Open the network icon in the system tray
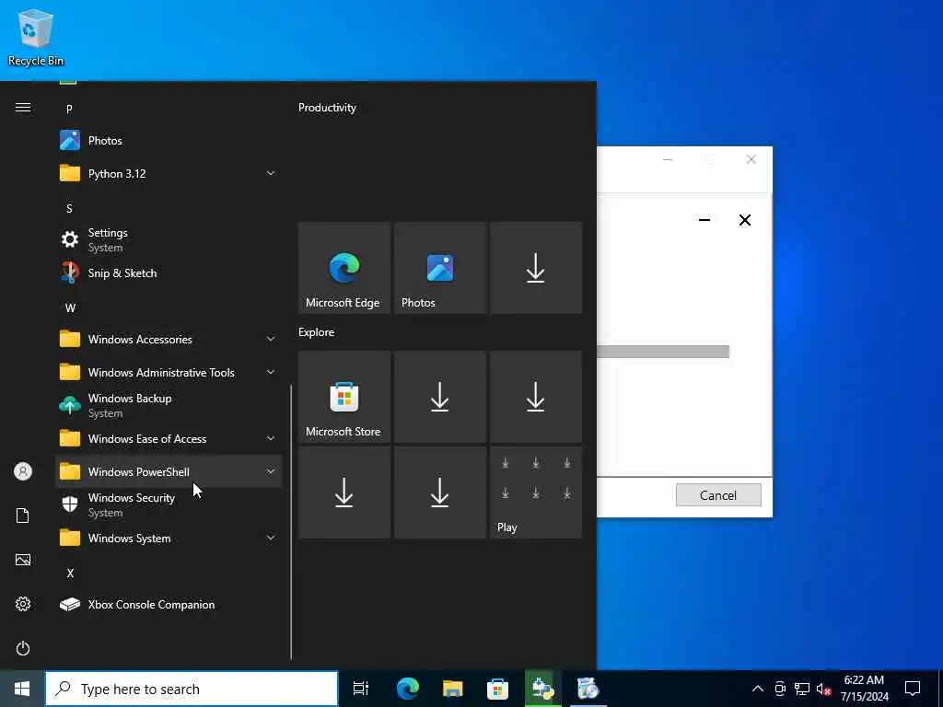The image size is (943, 707). tap(802, 689)
